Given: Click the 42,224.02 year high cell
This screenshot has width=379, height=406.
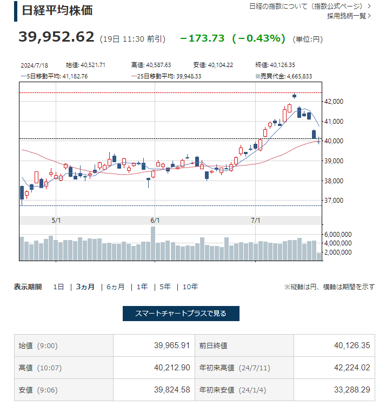Looking at the screenshot, I should (x=334, y=368).
